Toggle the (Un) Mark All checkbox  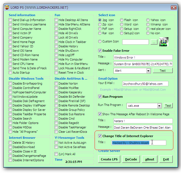pyautogui.click(x=56, y=154)
